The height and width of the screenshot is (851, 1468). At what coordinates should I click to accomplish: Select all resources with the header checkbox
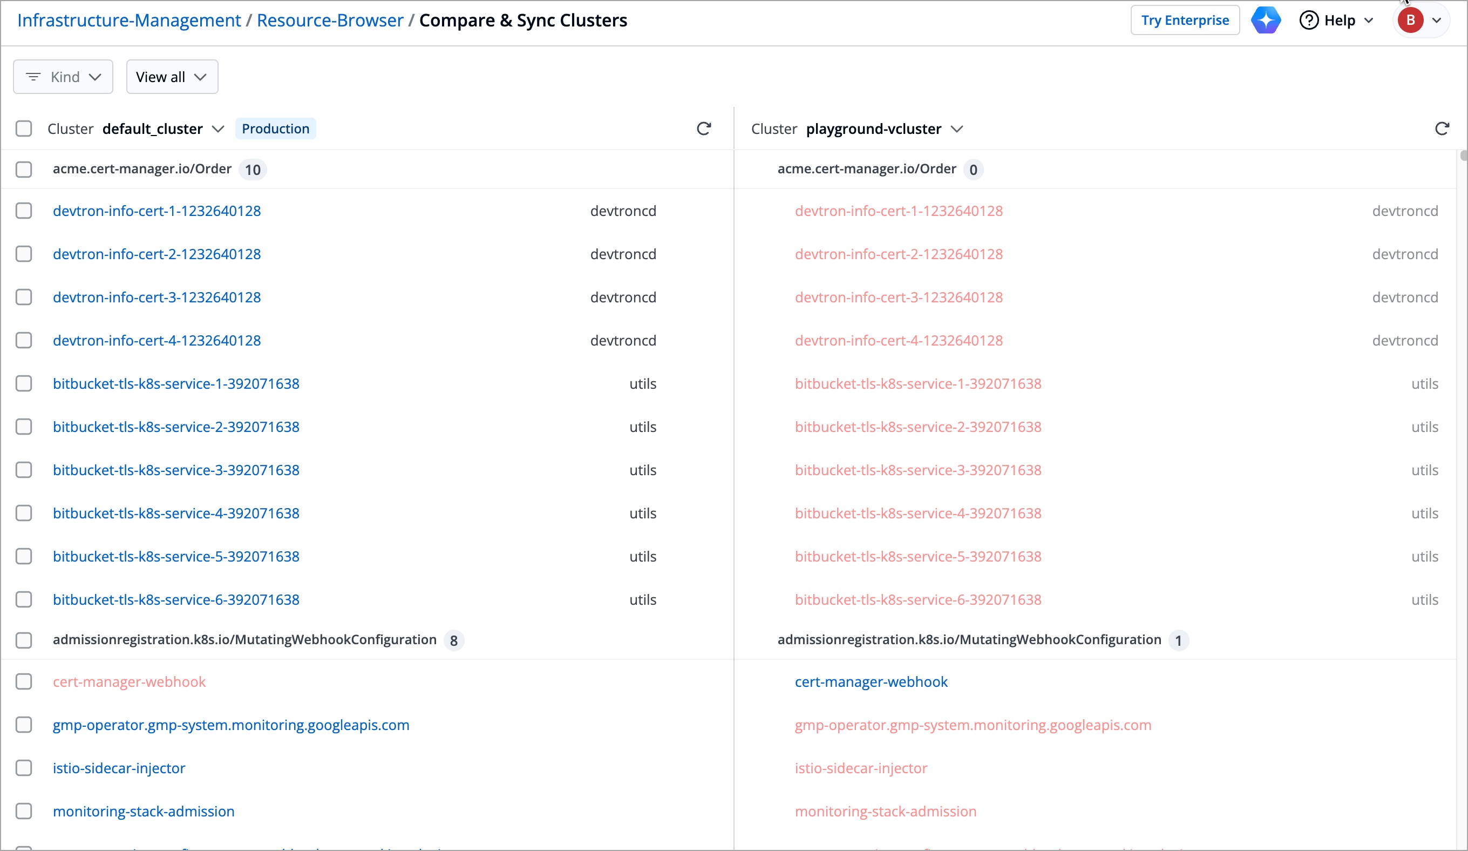coord(23,128)
